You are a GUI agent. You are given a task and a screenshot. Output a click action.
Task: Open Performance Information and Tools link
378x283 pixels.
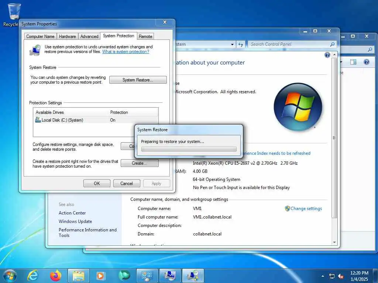[87, 233]
